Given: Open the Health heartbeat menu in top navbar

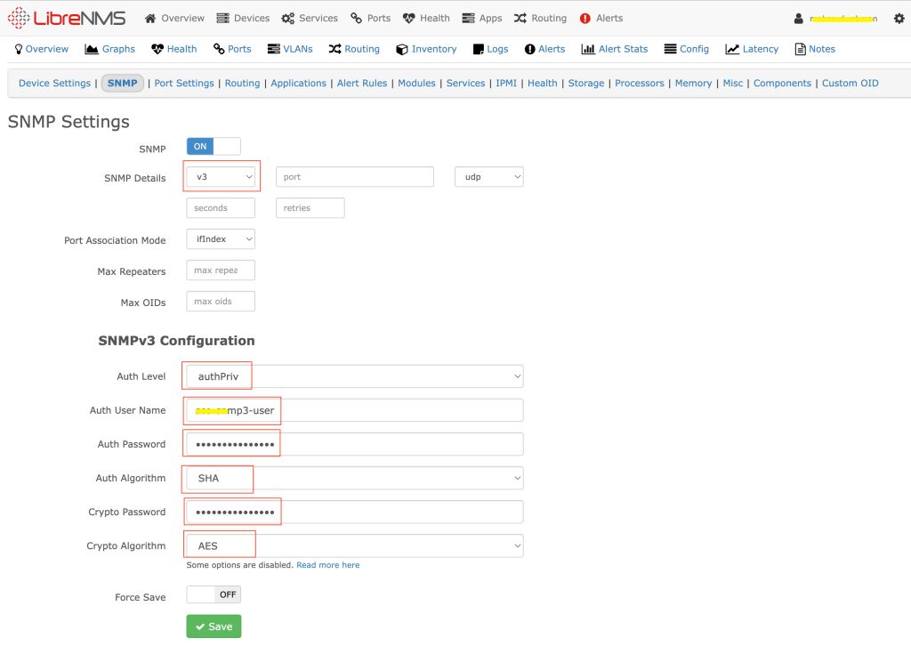Looking at the screenshot, I should (426, 18).
